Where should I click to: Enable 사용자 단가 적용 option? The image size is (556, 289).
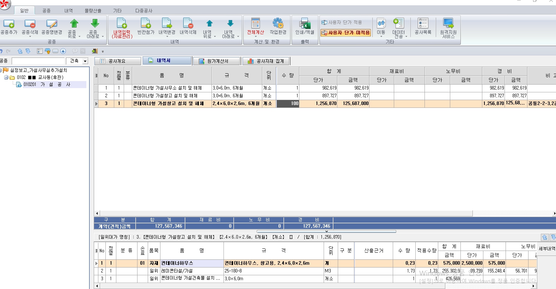pos(342,22)
